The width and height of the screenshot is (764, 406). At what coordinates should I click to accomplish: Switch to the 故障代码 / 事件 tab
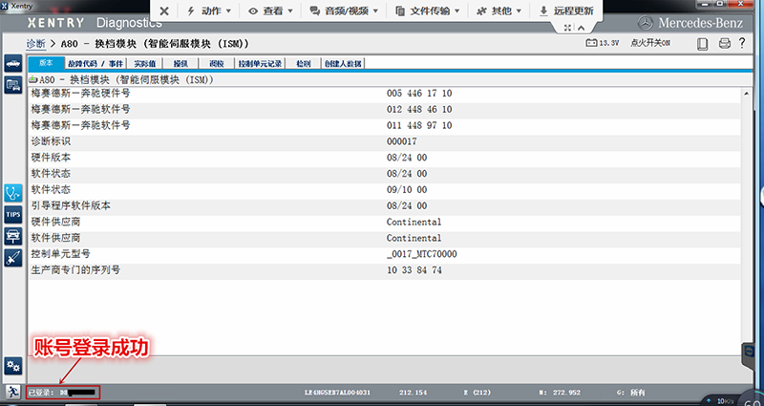click(x=95, y=63)
